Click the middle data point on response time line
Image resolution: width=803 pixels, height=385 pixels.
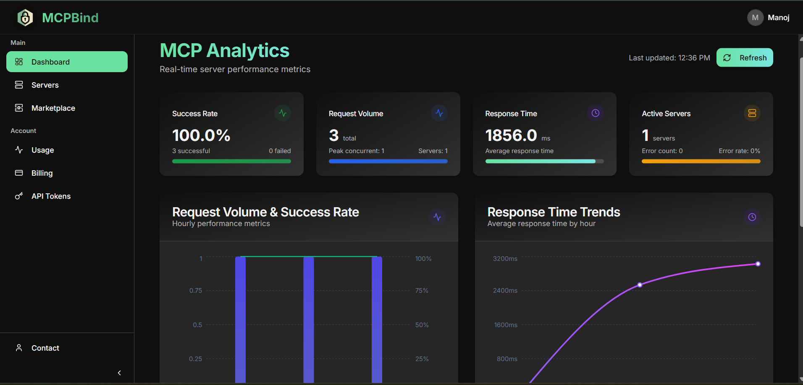pos(640,285)
